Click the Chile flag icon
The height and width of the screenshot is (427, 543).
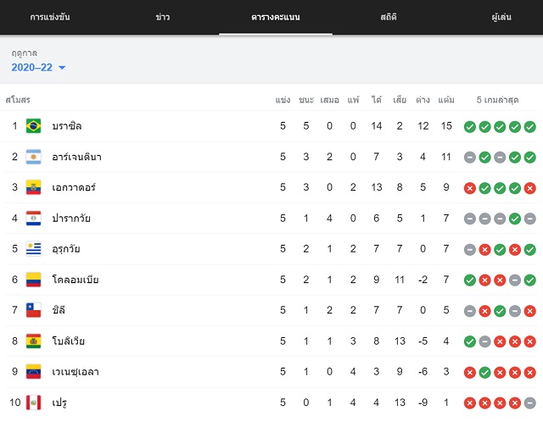pos(34,310)
